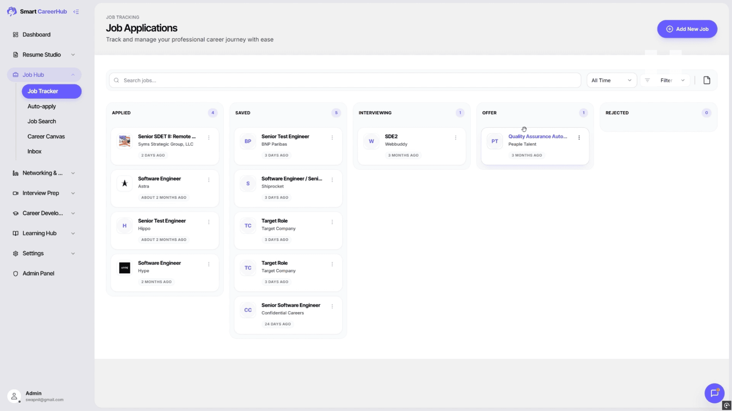
Task: Open the Senior Software Engineer Confidential Careers card
Action: pyautogui.click(x=288, y=315)
